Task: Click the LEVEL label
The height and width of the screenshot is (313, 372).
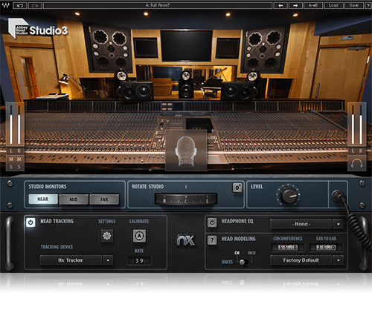Action: pos(257,187)
